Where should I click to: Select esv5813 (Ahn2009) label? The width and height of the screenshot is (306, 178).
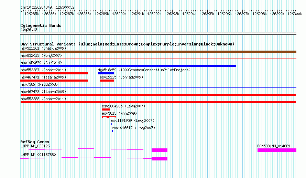(x=119, y=113)
